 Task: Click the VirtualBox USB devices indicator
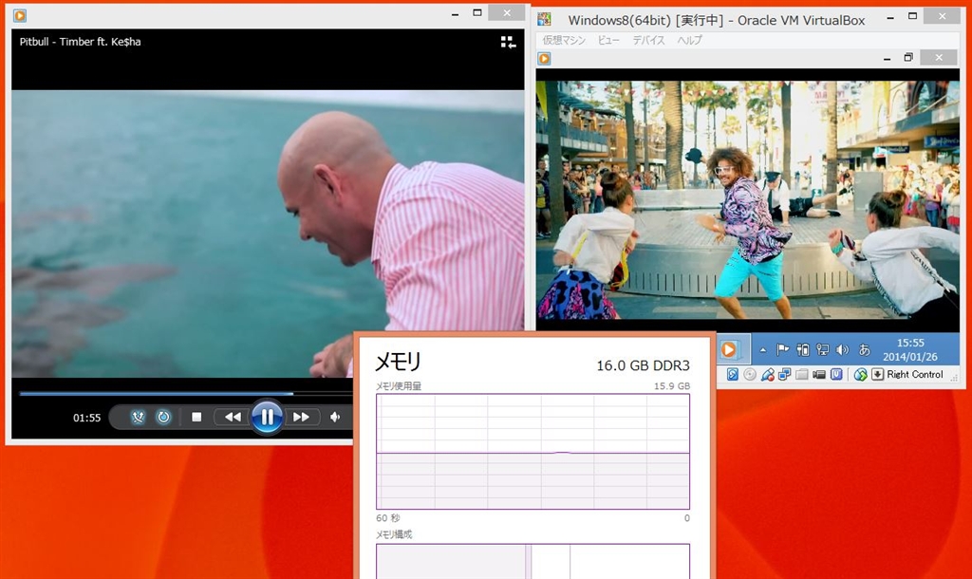tap(767, 374)
